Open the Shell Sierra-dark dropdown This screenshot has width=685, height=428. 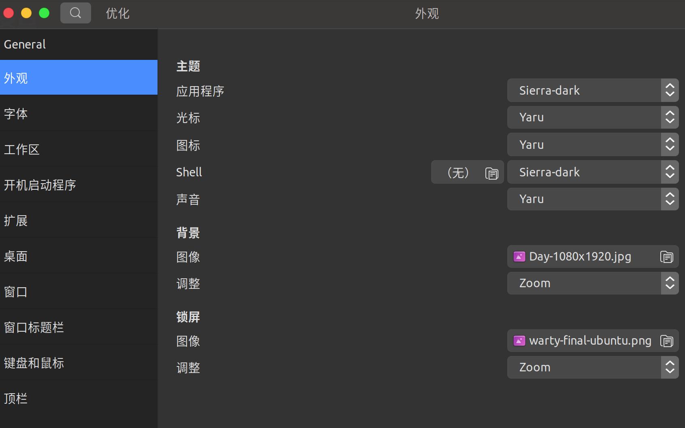(593, 172)
